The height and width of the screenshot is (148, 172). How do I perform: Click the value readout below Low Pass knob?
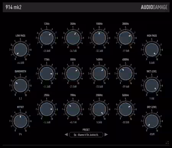(20, 63)
